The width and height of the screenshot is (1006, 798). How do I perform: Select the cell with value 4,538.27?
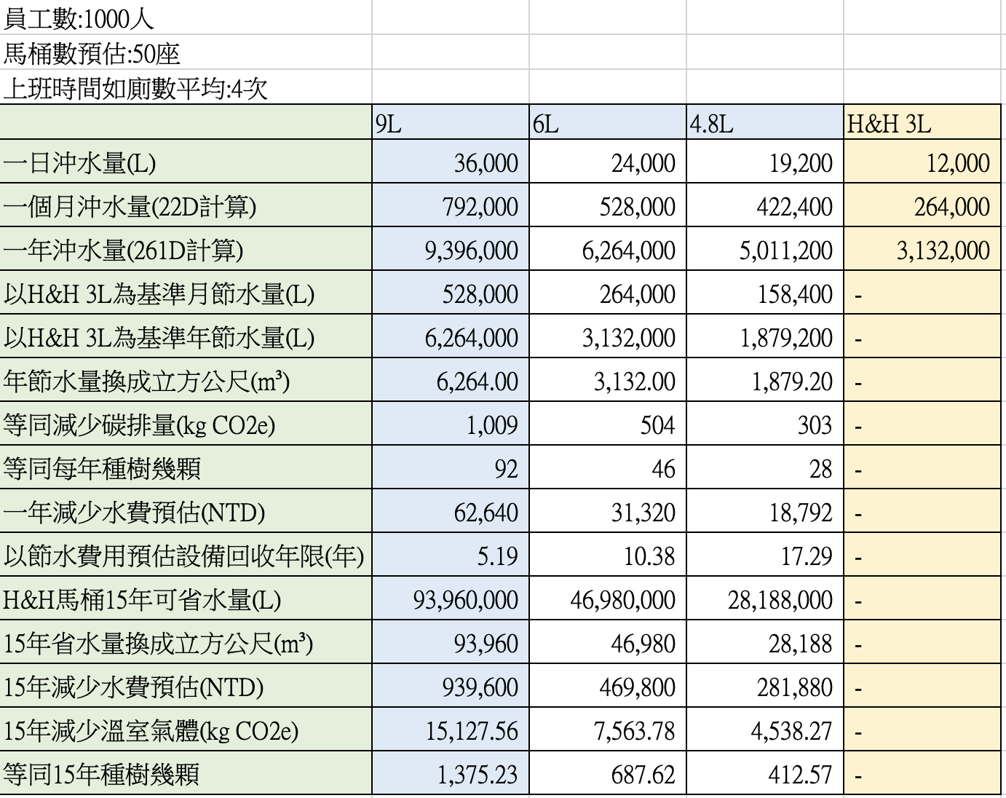point(765,730)
